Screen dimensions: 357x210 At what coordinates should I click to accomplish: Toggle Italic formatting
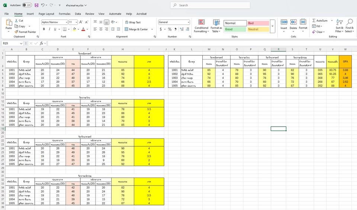[x=49, y=29]
